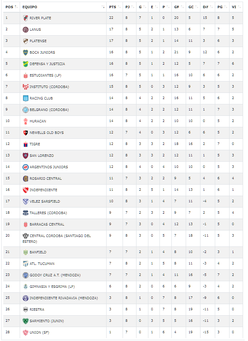
Task: Click the Banfield crest icon
Action: [25, 252]
